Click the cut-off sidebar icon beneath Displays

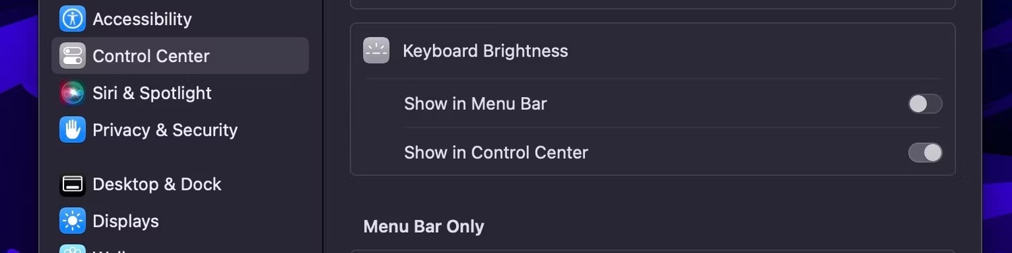[72, 249]
